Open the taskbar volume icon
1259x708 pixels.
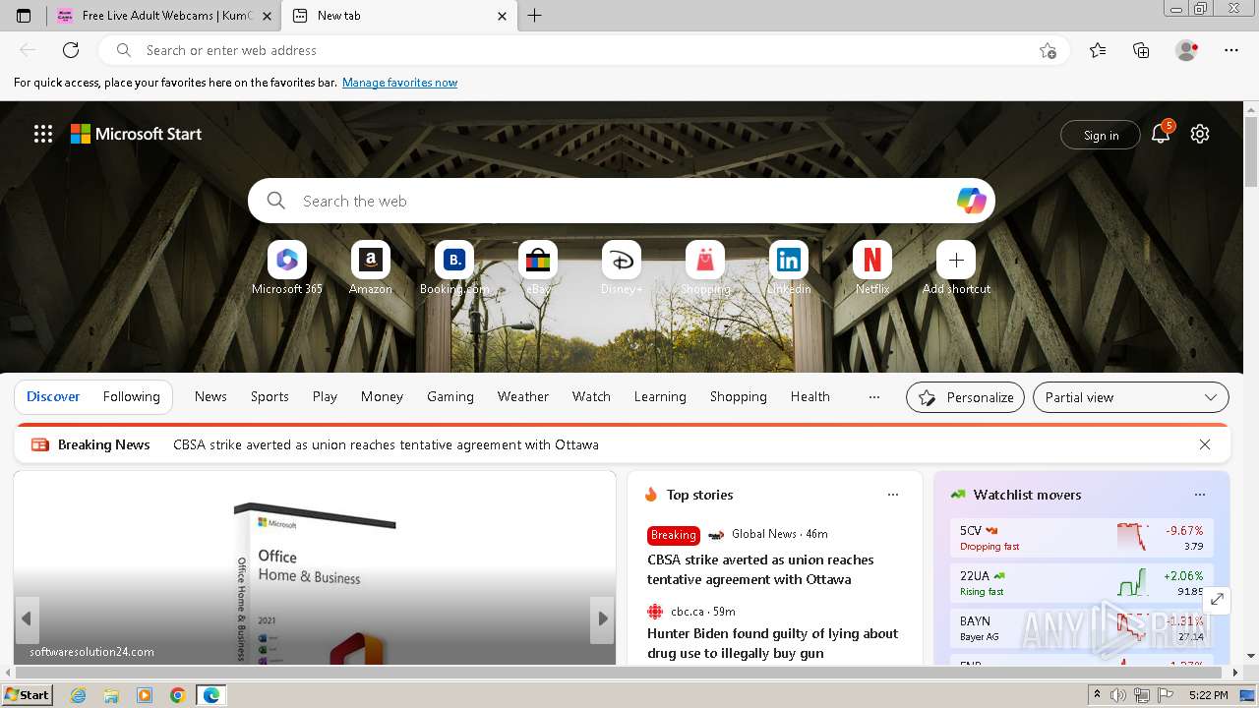tap(1118, 695)
